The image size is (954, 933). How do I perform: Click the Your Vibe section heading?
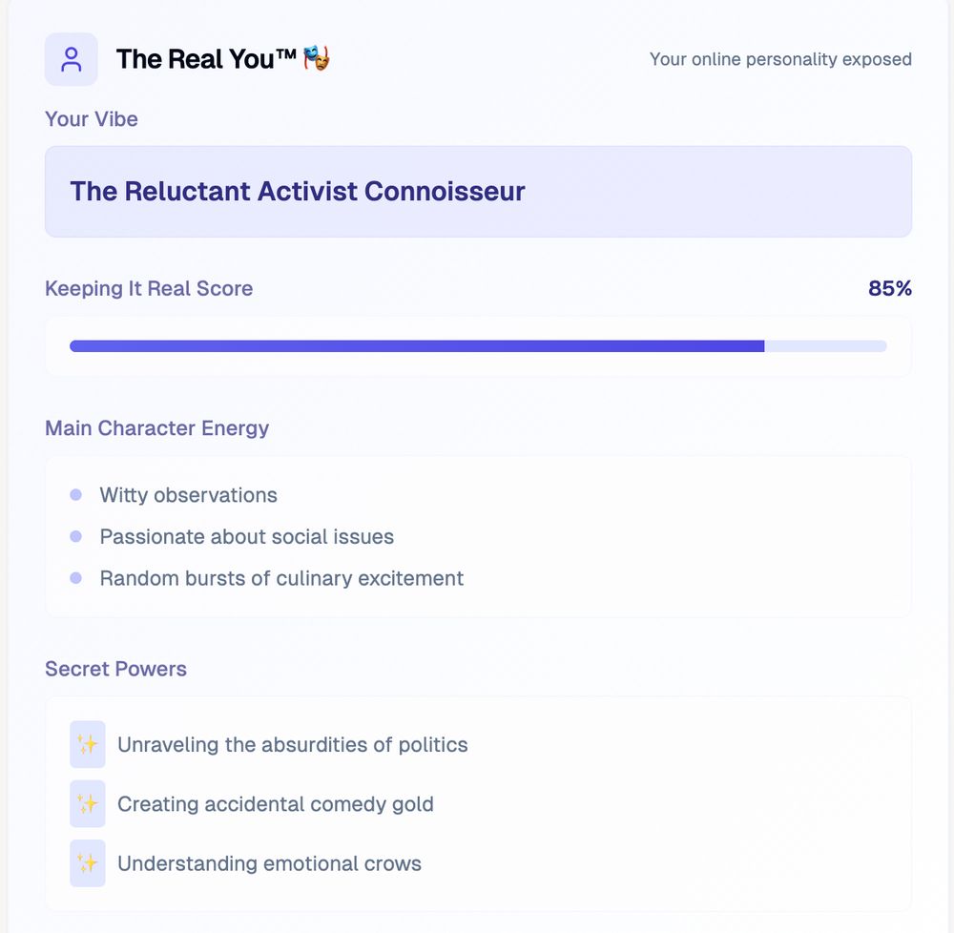point(92,119)
